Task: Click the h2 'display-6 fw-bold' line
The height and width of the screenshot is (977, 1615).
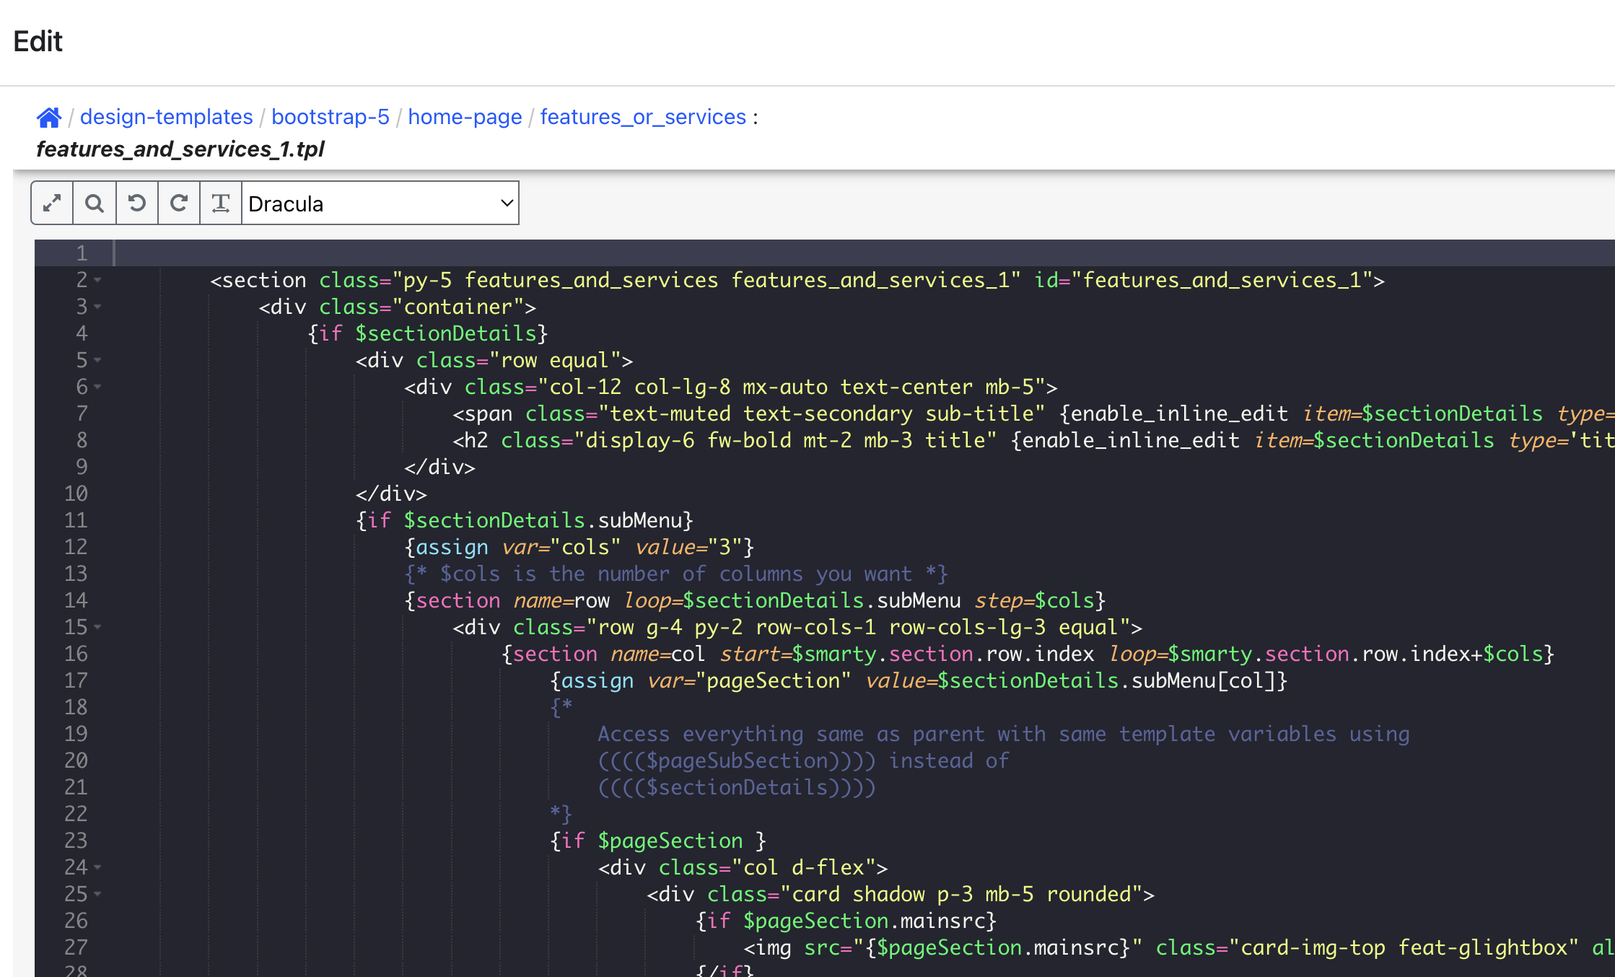Action: click(1033, 440)
